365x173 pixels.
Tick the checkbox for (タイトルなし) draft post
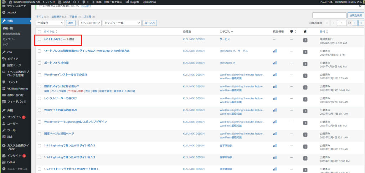(40, 39)
